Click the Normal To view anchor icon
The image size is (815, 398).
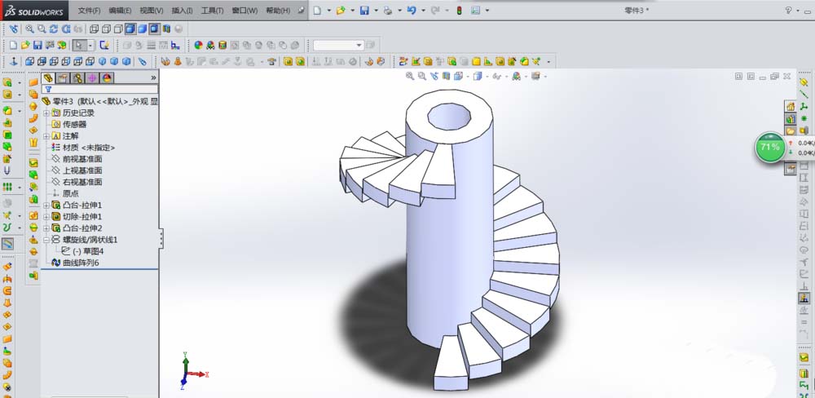click(x=14, y=61)
